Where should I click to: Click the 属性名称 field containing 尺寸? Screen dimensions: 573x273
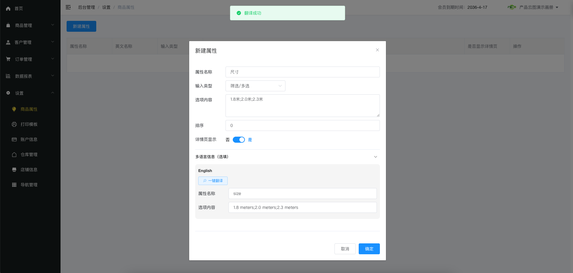303,72
